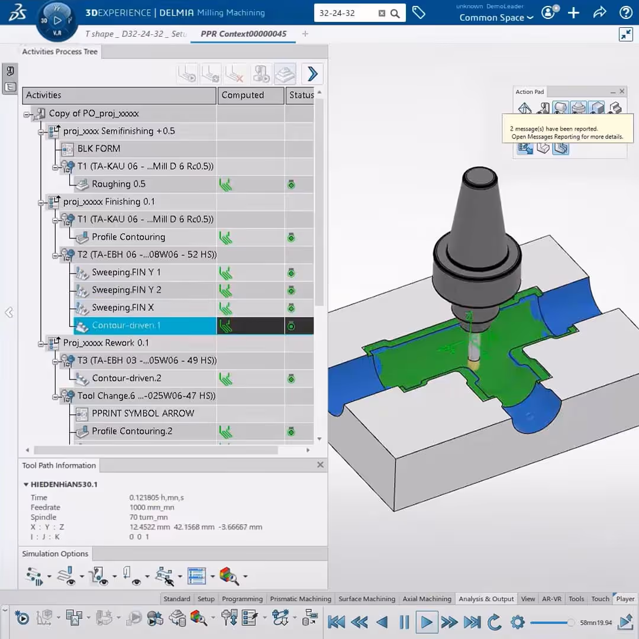Collapse the HIEDENHIAN530.1 section triangle
The width and height of the screenshot is (639, 639).
pyautogui.click(x=25, y=485)
